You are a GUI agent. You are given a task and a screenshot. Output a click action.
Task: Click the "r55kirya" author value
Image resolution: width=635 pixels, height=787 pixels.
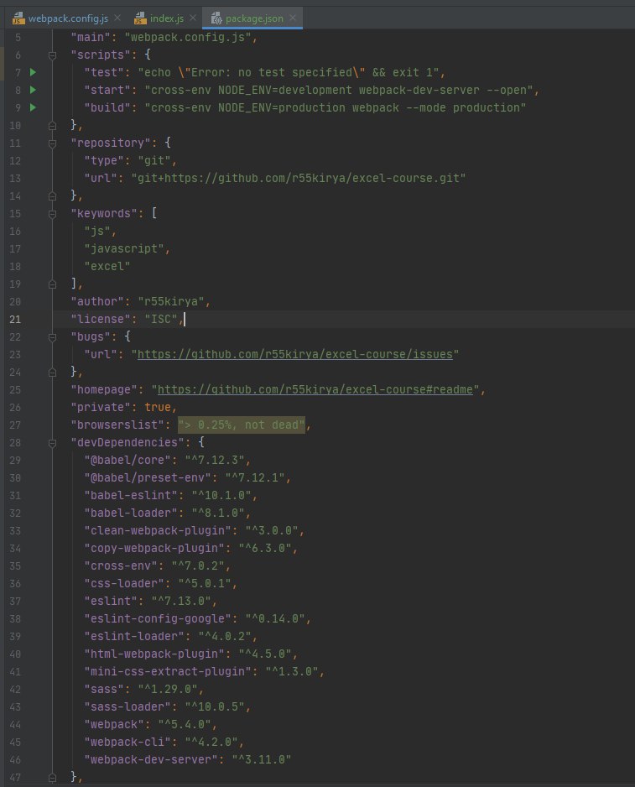pyautogui.click(x=171, y=302)
